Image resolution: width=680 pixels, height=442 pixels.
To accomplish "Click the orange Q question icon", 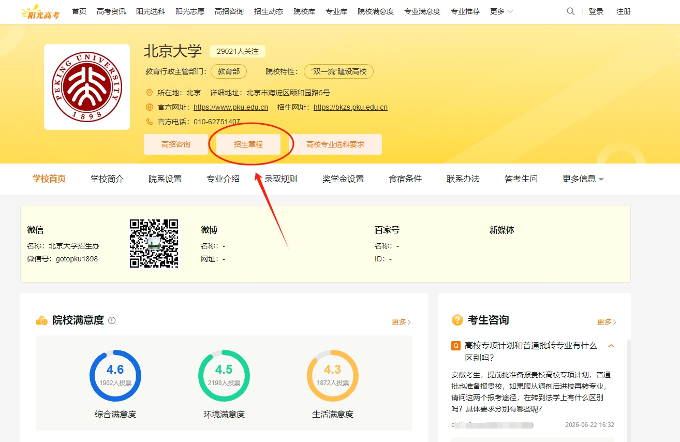I will coord(456,346).
